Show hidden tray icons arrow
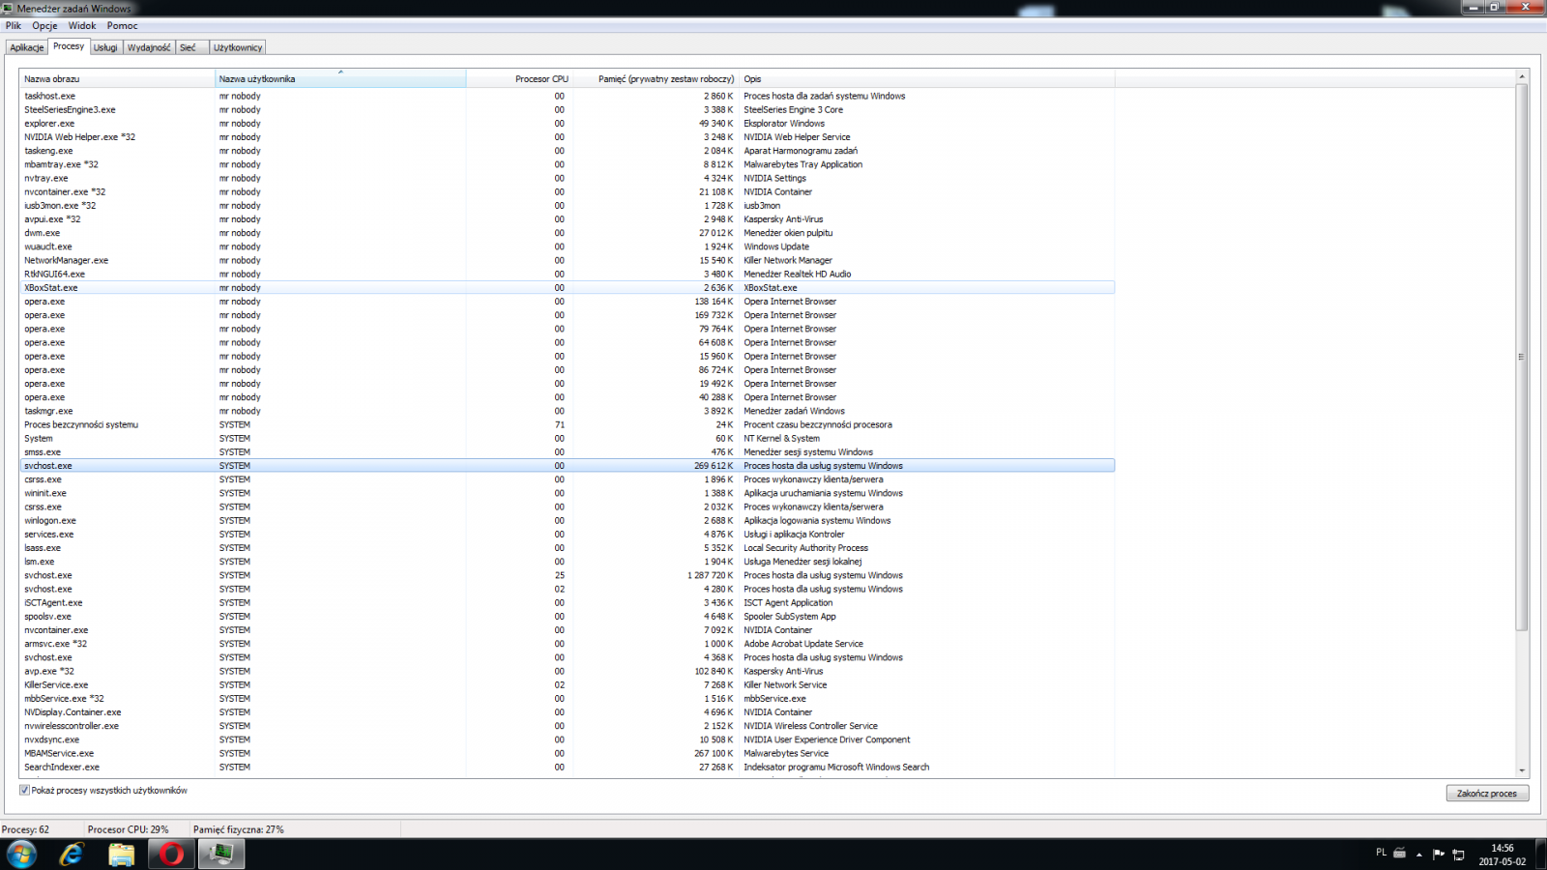The height and width of the screenshot is (870, 1547). pyautogui.click(x=1418, y=855)
